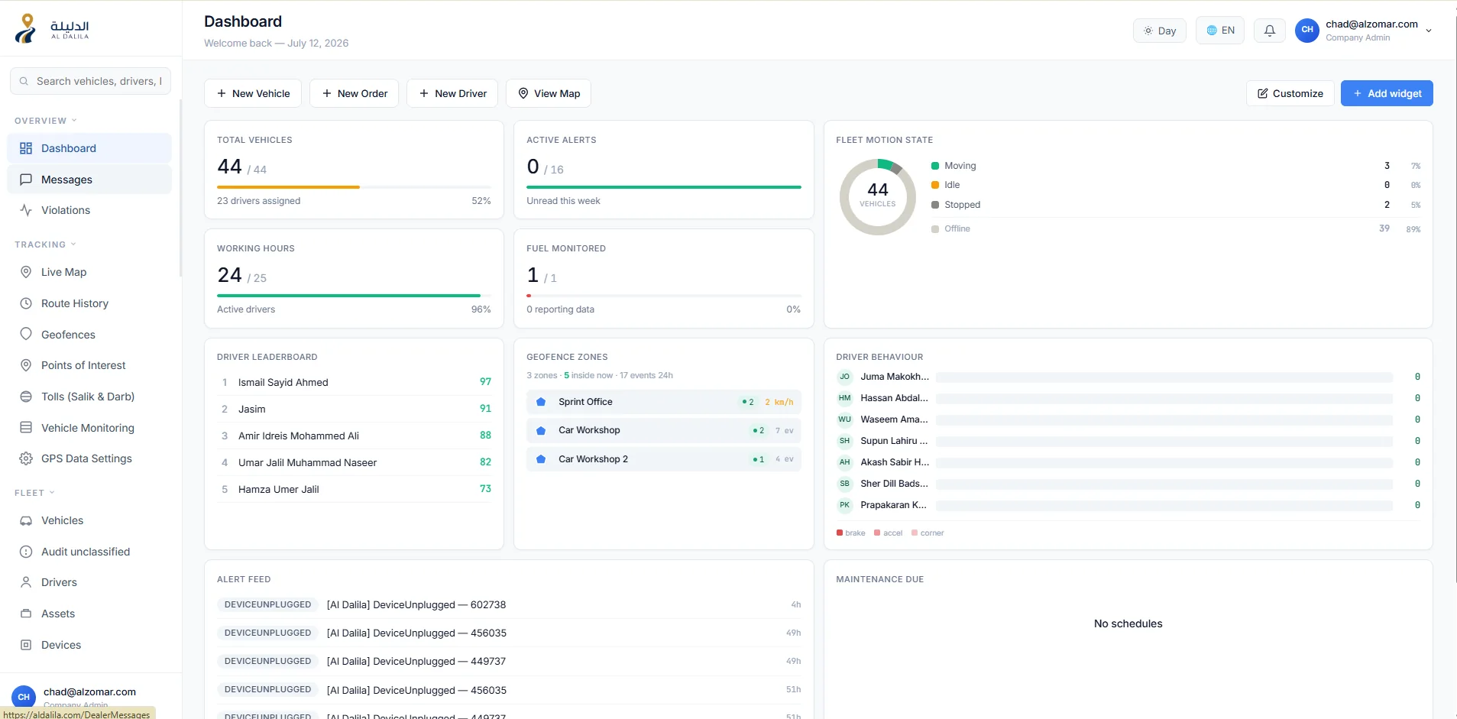Image resolution: width=1457 pixels, height=719 pixels.
Task: Click the Audit unclassified icon
Action: tap(26, 552)
